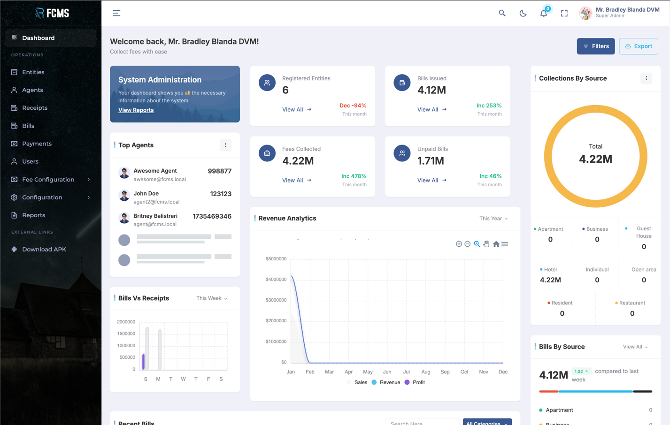Open search from the top bar
The image size is (670, 425).
pyautogui.click(x=502, y=13)
